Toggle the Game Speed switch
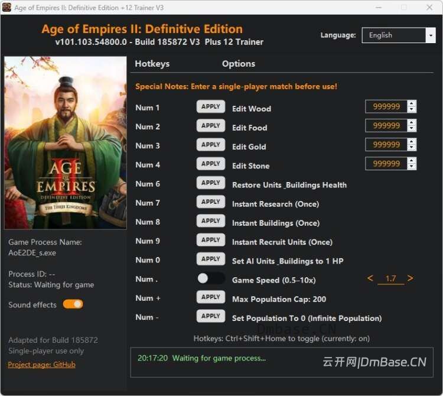Image resolution: width=443 pixels, height=396 pixels. pos(211,278)
